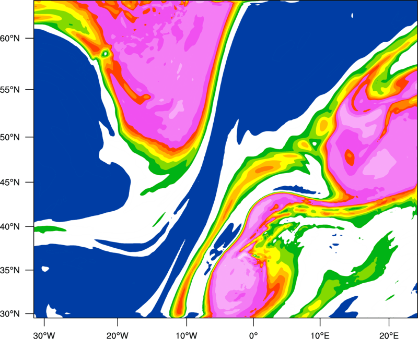
Task: Click the 40°N latitude label
Action: (10, 227)
